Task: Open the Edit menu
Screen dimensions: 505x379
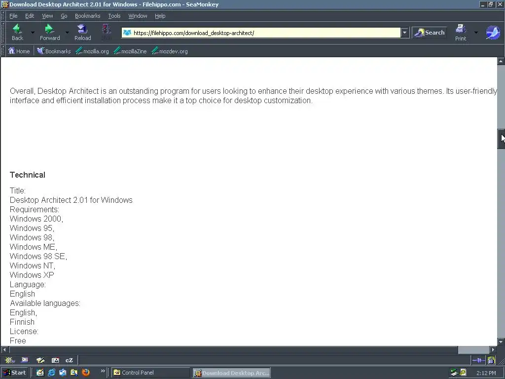Action: click(30, 16)
